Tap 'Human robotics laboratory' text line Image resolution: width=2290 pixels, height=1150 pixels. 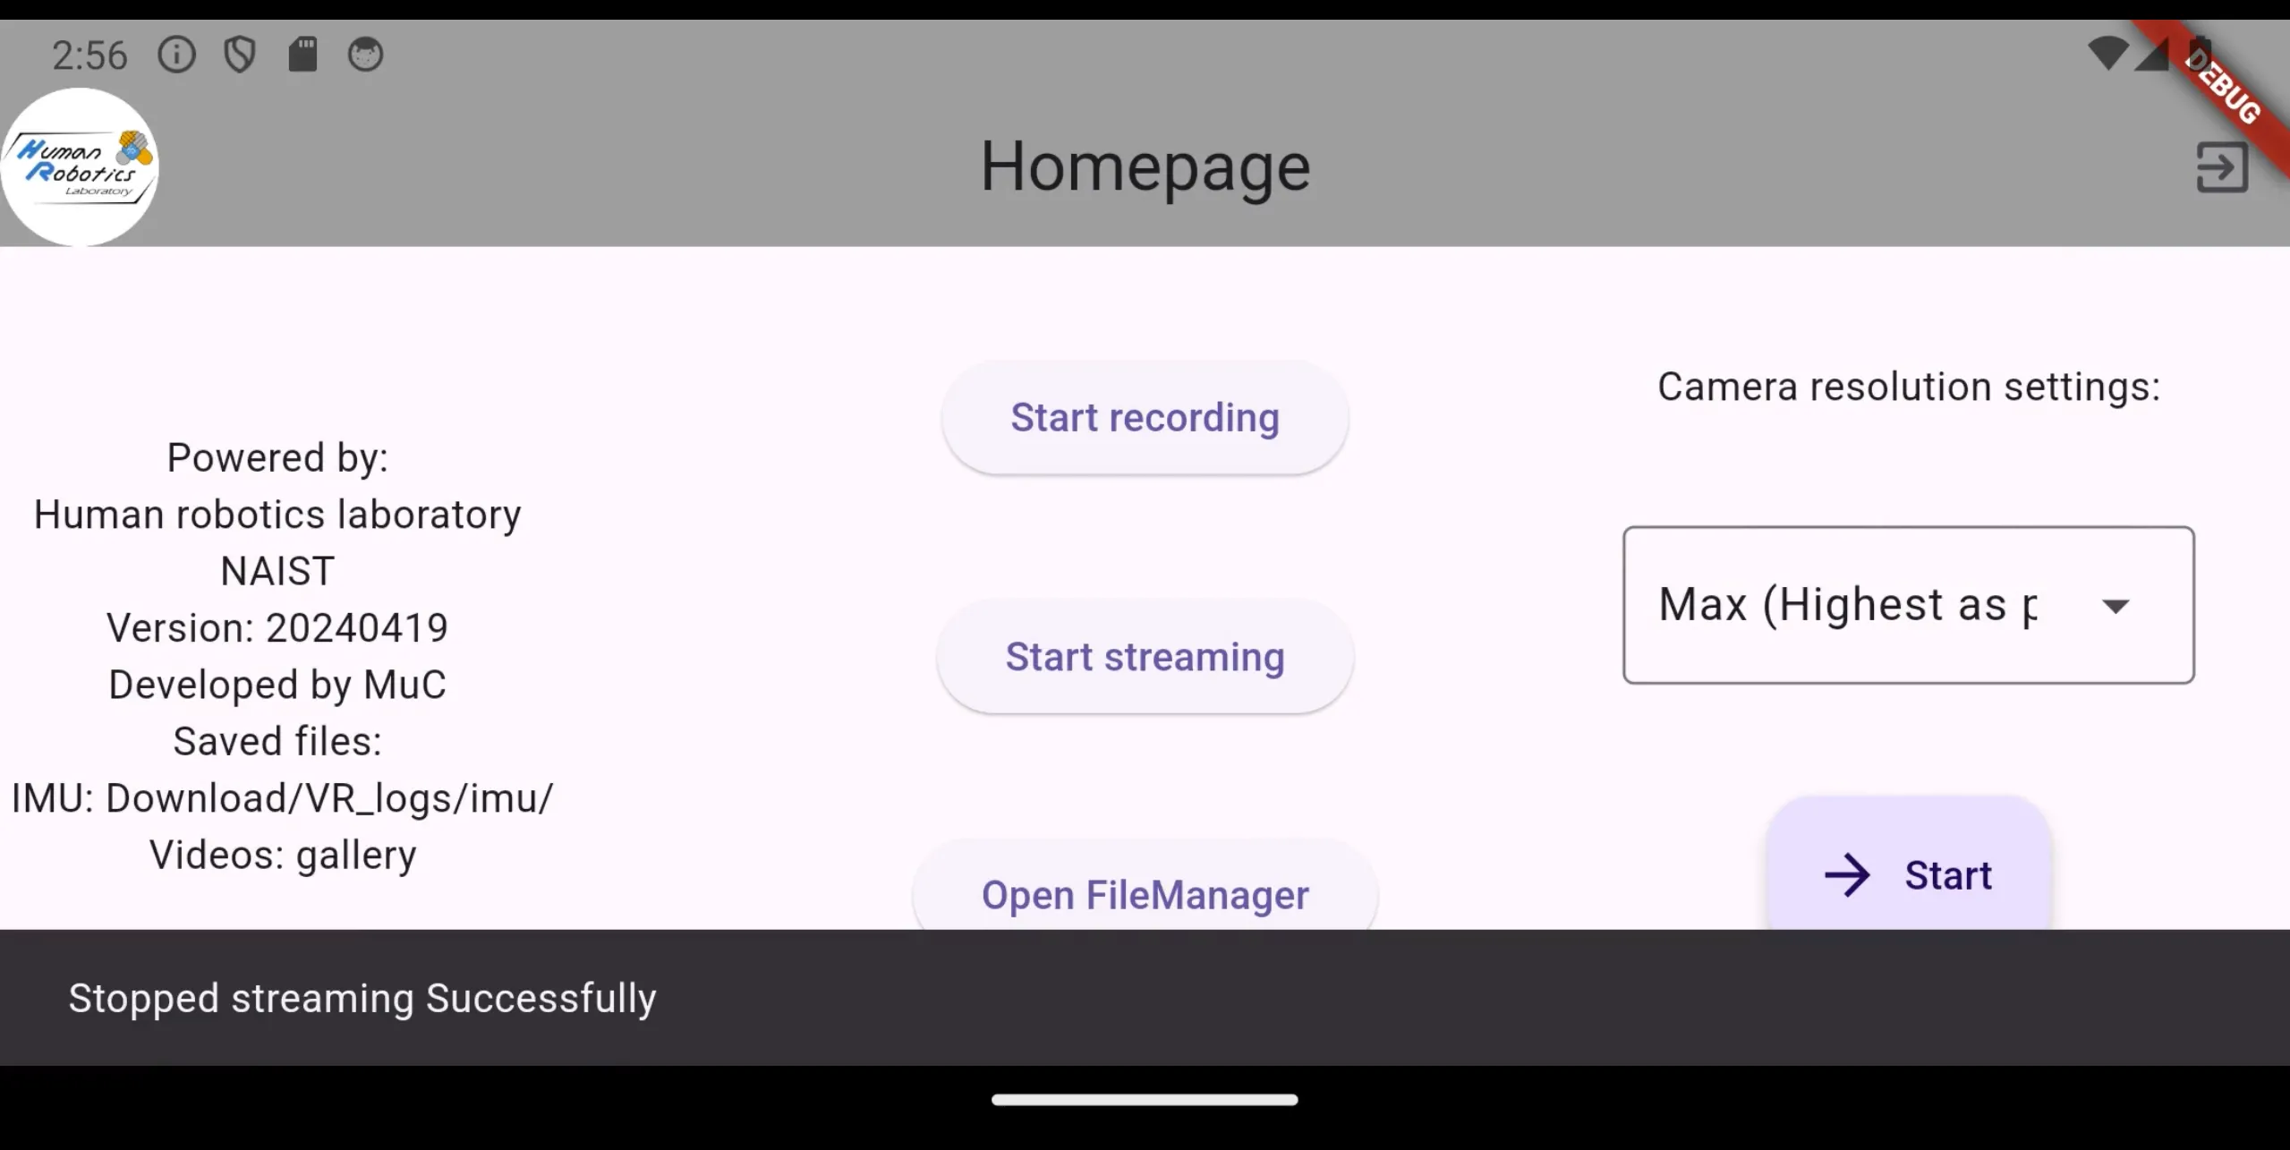(x=277, y=515)
